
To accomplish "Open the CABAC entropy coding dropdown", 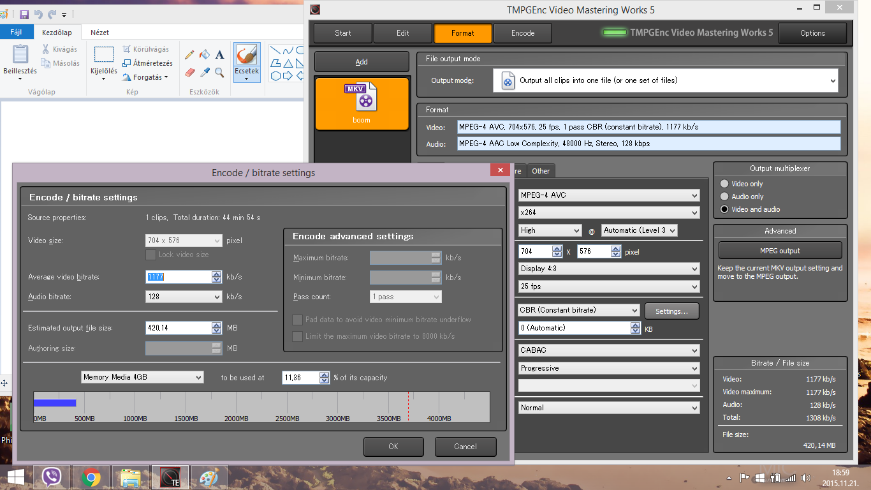I will coord(609,350).
